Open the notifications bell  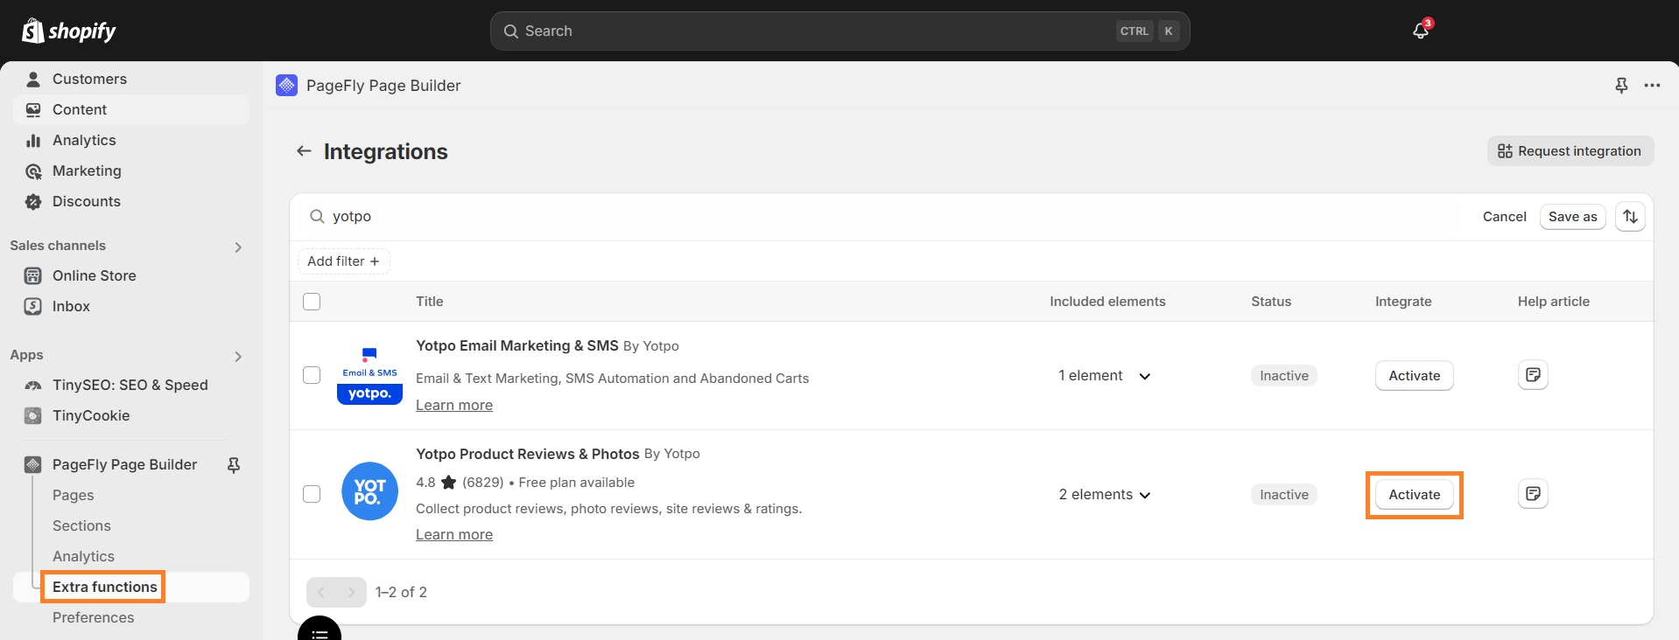[1421, 31]
